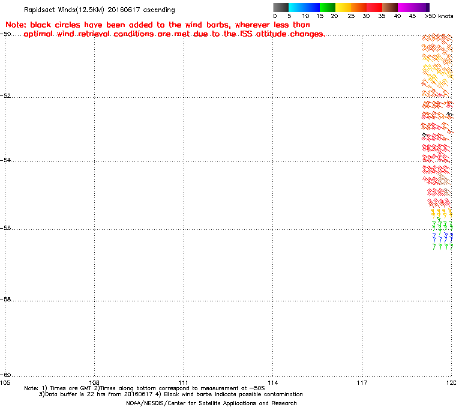This screenshot has width=456, height=413.
Task: Click the brown 35–40 knots color segment
Action: [x=390, y=7]
